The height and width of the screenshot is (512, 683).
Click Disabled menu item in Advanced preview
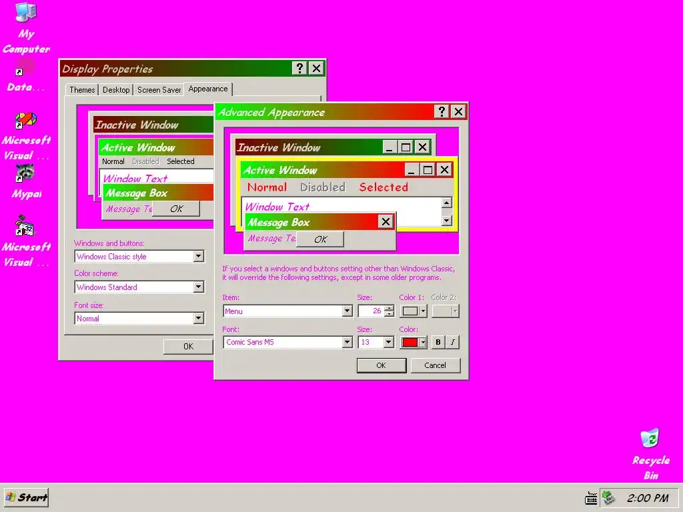(323, 187)
